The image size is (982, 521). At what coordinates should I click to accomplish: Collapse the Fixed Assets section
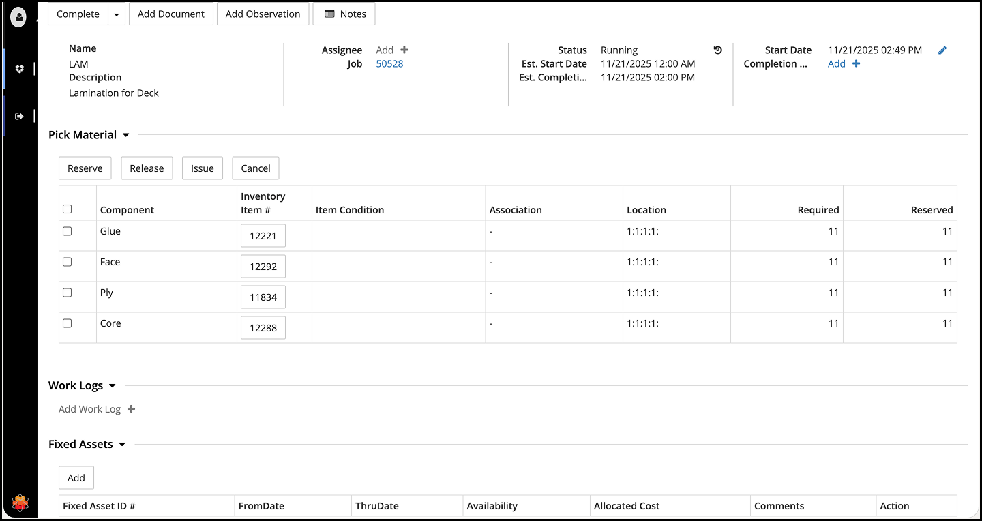(x=122, y=445)
